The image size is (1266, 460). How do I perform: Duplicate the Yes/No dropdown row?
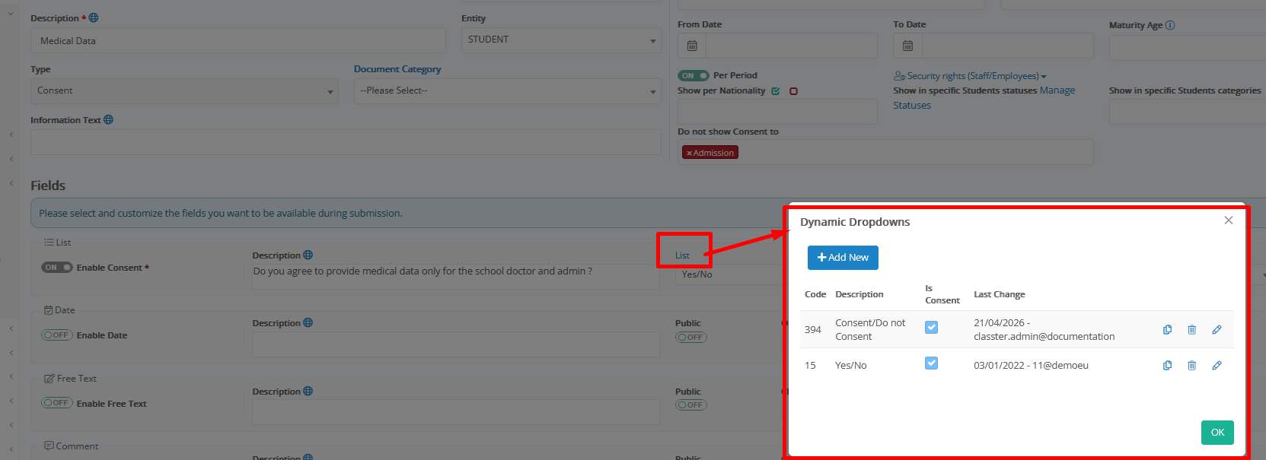click(1167, 365)
